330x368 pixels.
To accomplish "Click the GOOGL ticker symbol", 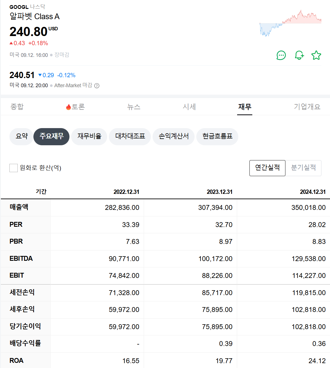I will tap(19, 7).
